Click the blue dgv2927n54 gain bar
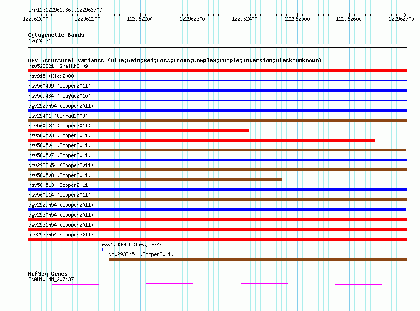This screenshot has height=311, width=420. (217, 110)
